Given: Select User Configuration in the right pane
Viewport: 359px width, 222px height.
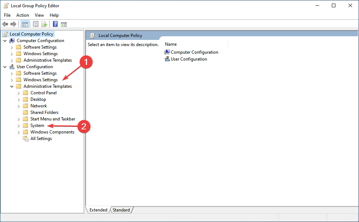Looking at the screenshot, I should 189,59.
